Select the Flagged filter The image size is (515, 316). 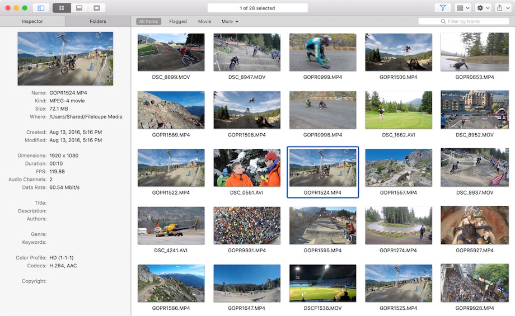click(x=177, y=21)
